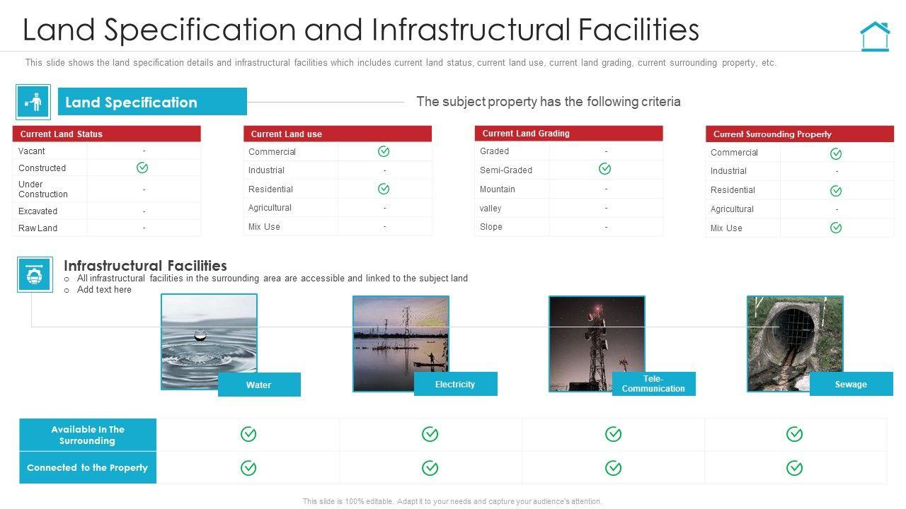
Task: Click Tele-Communication check in Connected to the Property row
Action: point(614,468)
